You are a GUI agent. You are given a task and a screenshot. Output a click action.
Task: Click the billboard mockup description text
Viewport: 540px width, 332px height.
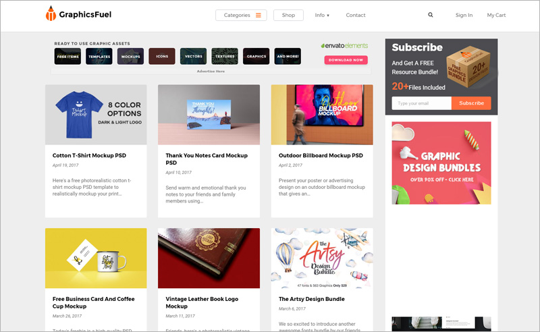click(322, 187)
